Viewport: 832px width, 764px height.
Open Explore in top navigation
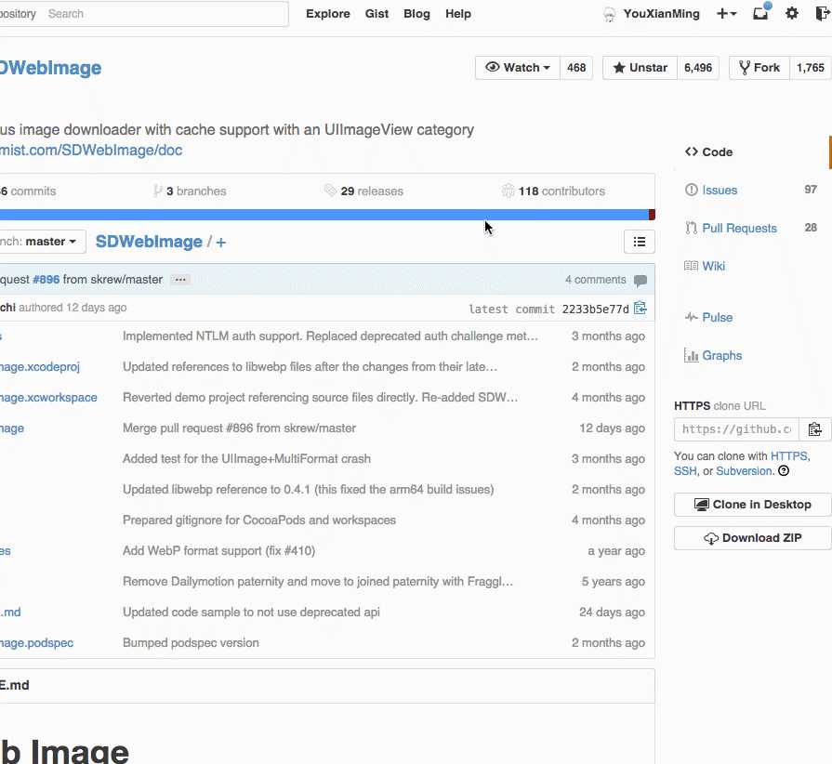(328, 14)
